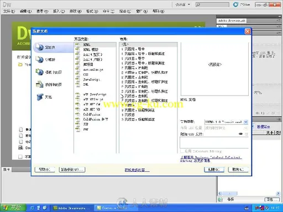Click the Dw logo in the title bar
This screenshot has height=212, width=283.
click(7, 4)
